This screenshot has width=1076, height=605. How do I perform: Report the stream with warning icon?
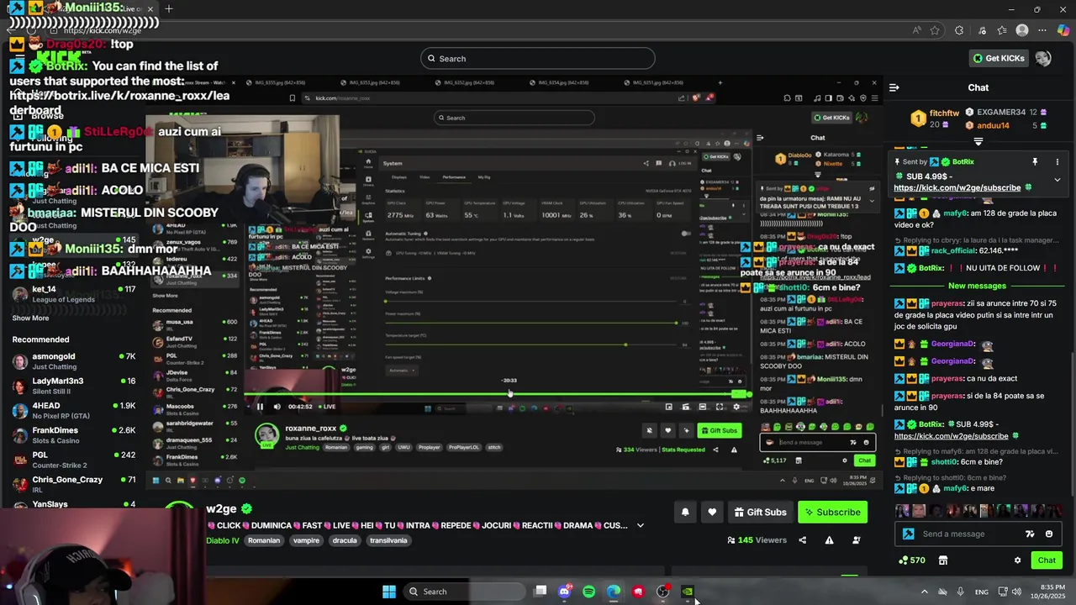[829, 540]
